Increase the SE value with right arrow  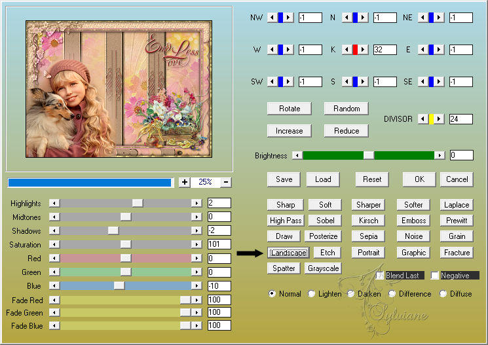coord(439,82)
